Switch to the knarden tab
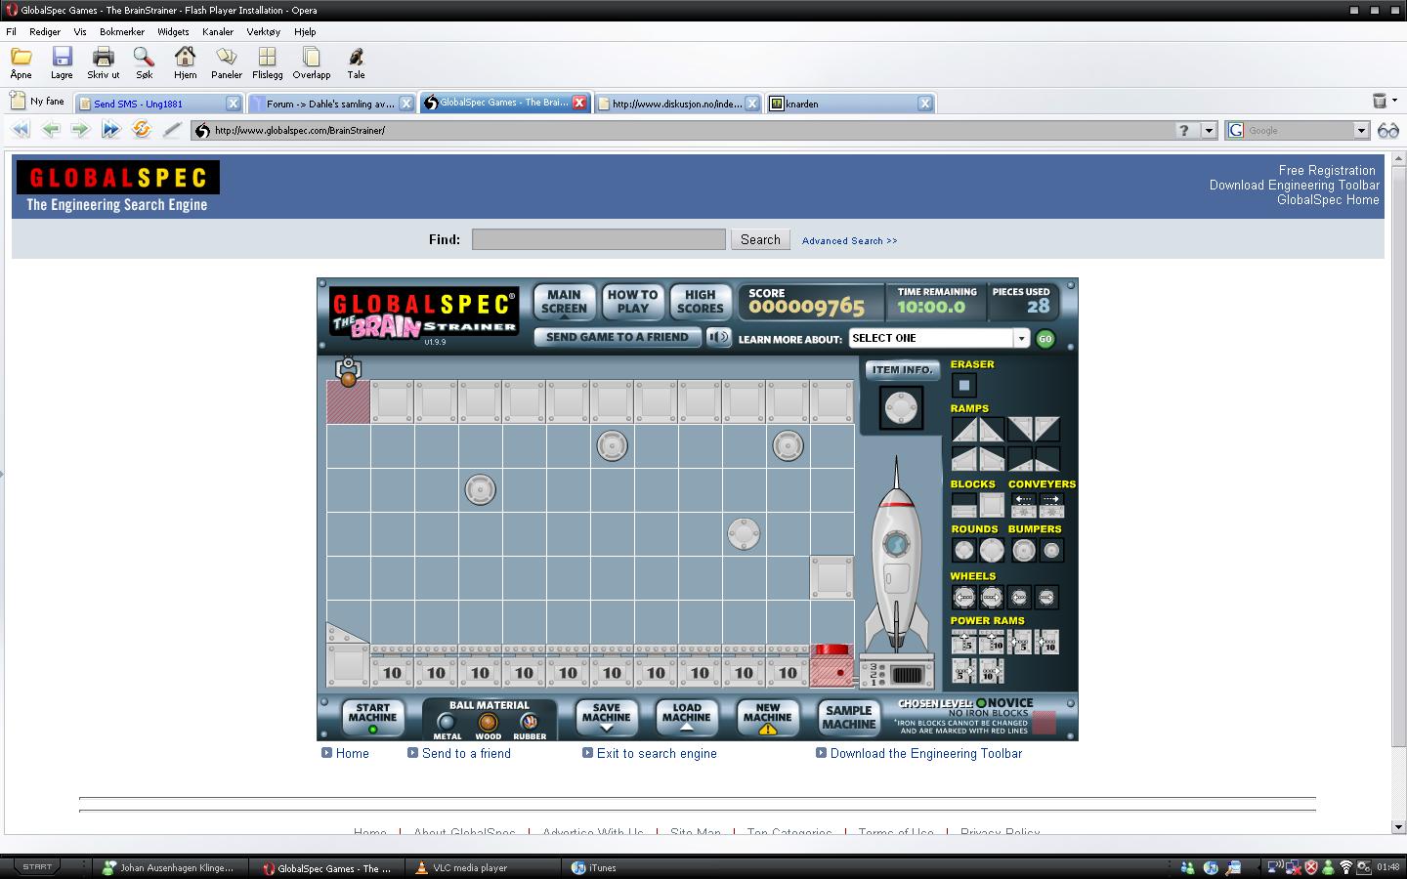This screenshot has height=879, width=1407. tap(850, 103)
